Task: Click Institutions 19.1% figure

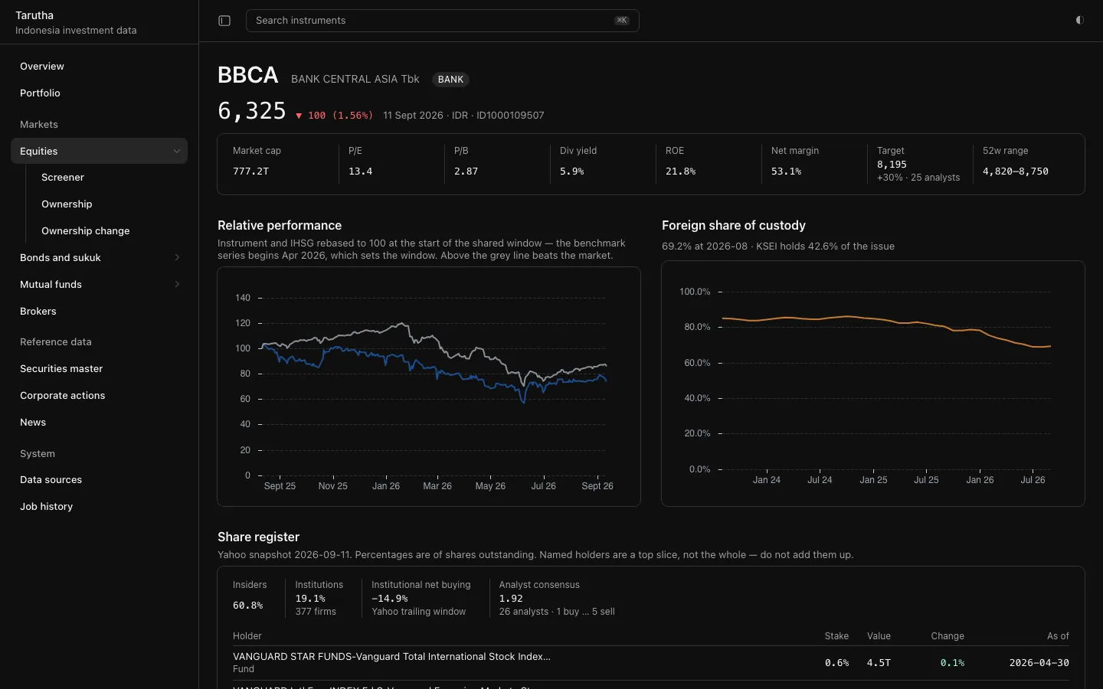Action: click(310, 599)
